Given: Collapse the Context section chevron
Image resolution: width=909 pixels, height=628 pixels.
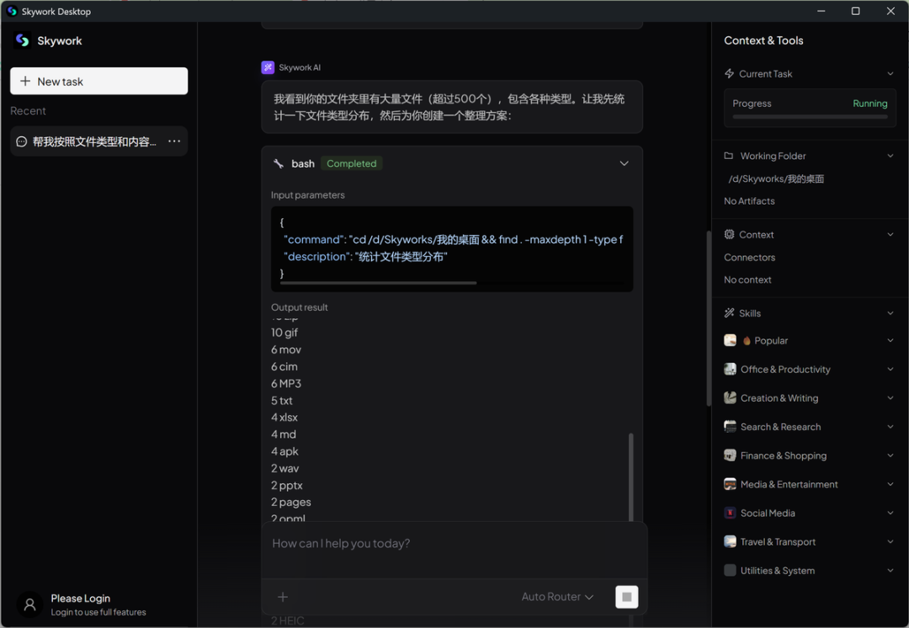Looking at the screenshot, I should [890, 234].
